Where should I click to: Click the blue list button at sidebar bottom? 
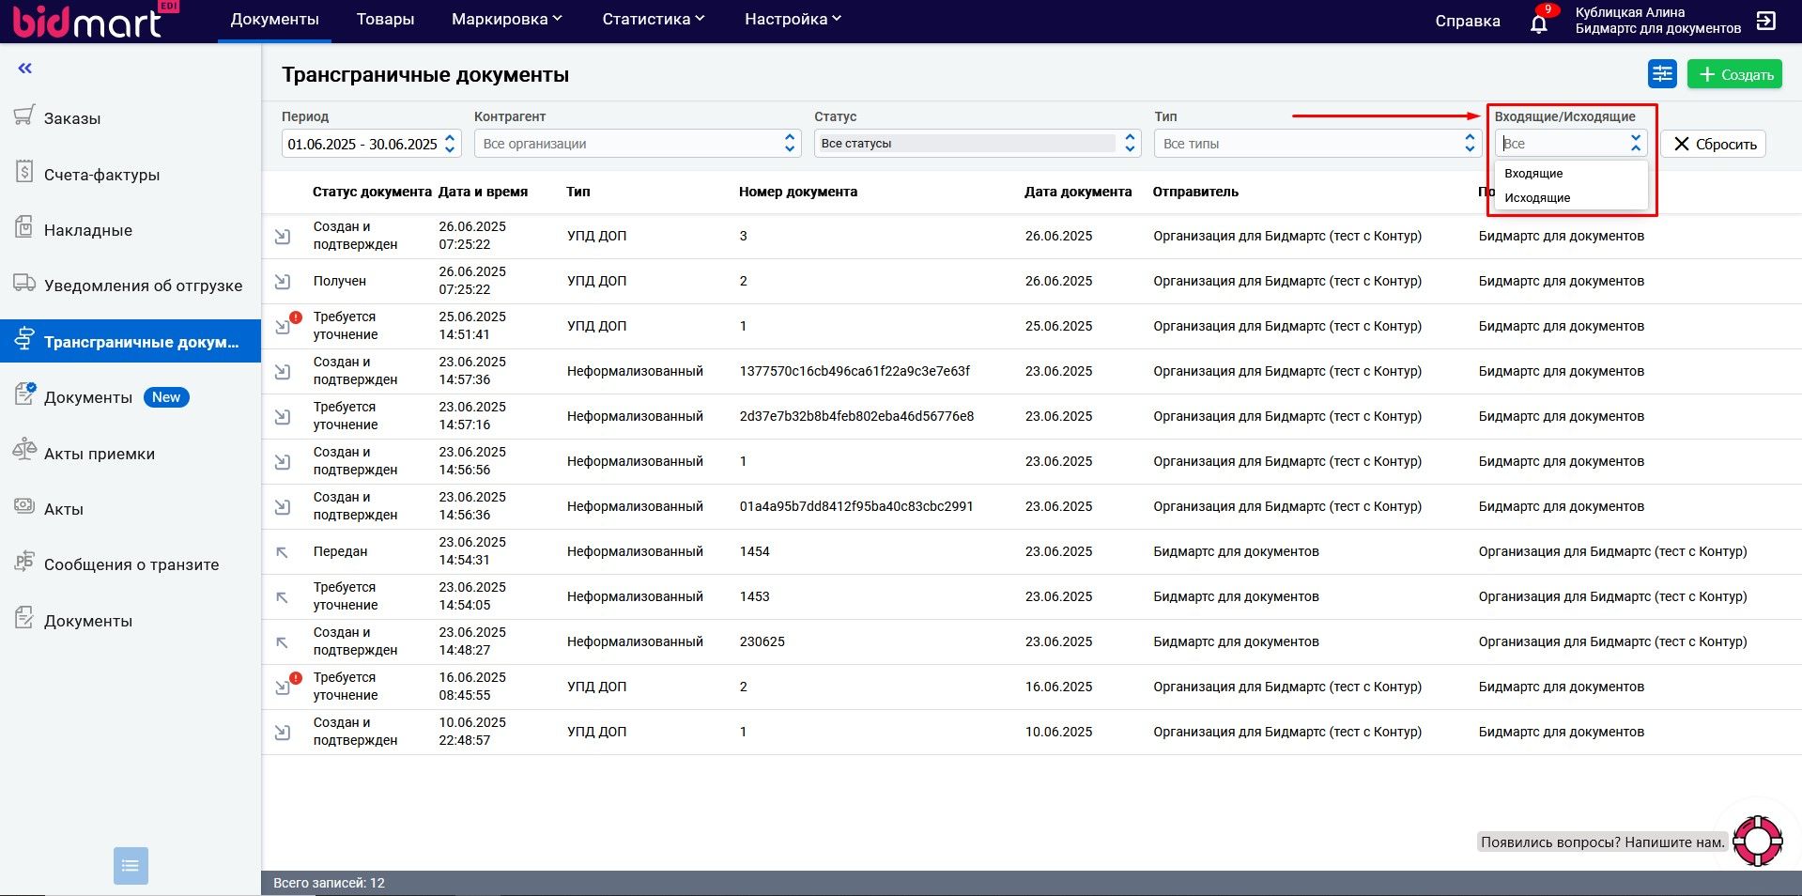pyautogui.click(x=131, y=866)
